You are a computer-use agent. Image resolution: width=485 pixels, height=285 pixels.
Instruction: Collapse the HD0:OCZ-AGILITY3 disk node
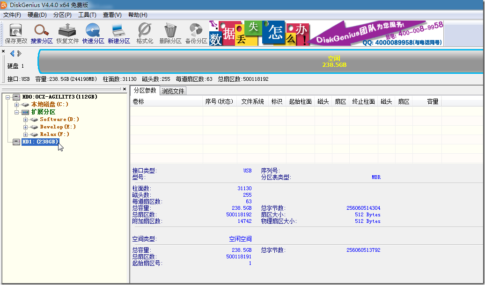(8, 97)
